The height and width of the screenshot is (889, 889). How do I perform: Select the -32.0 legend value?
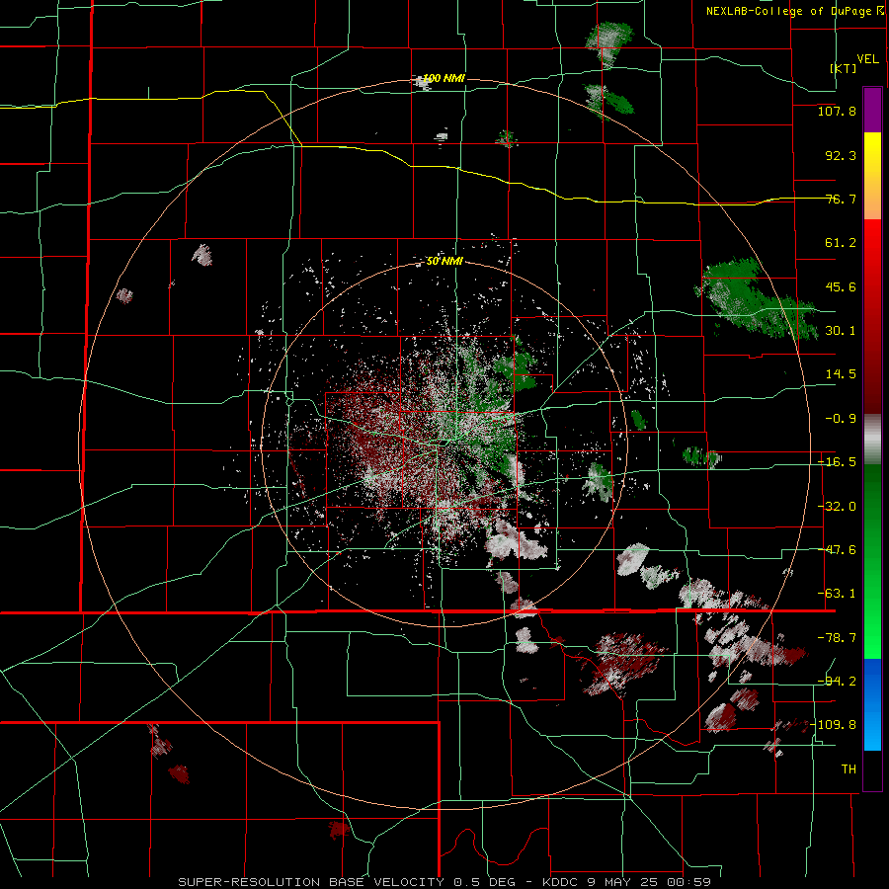point(837,507)
